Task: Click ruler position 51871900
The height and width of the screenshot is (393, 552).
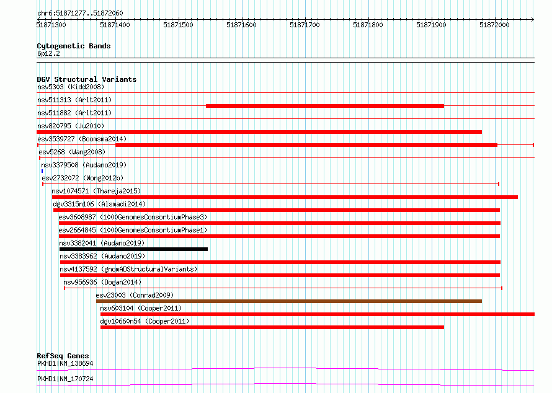Action: pyautogui.click(x=431, y=25)
